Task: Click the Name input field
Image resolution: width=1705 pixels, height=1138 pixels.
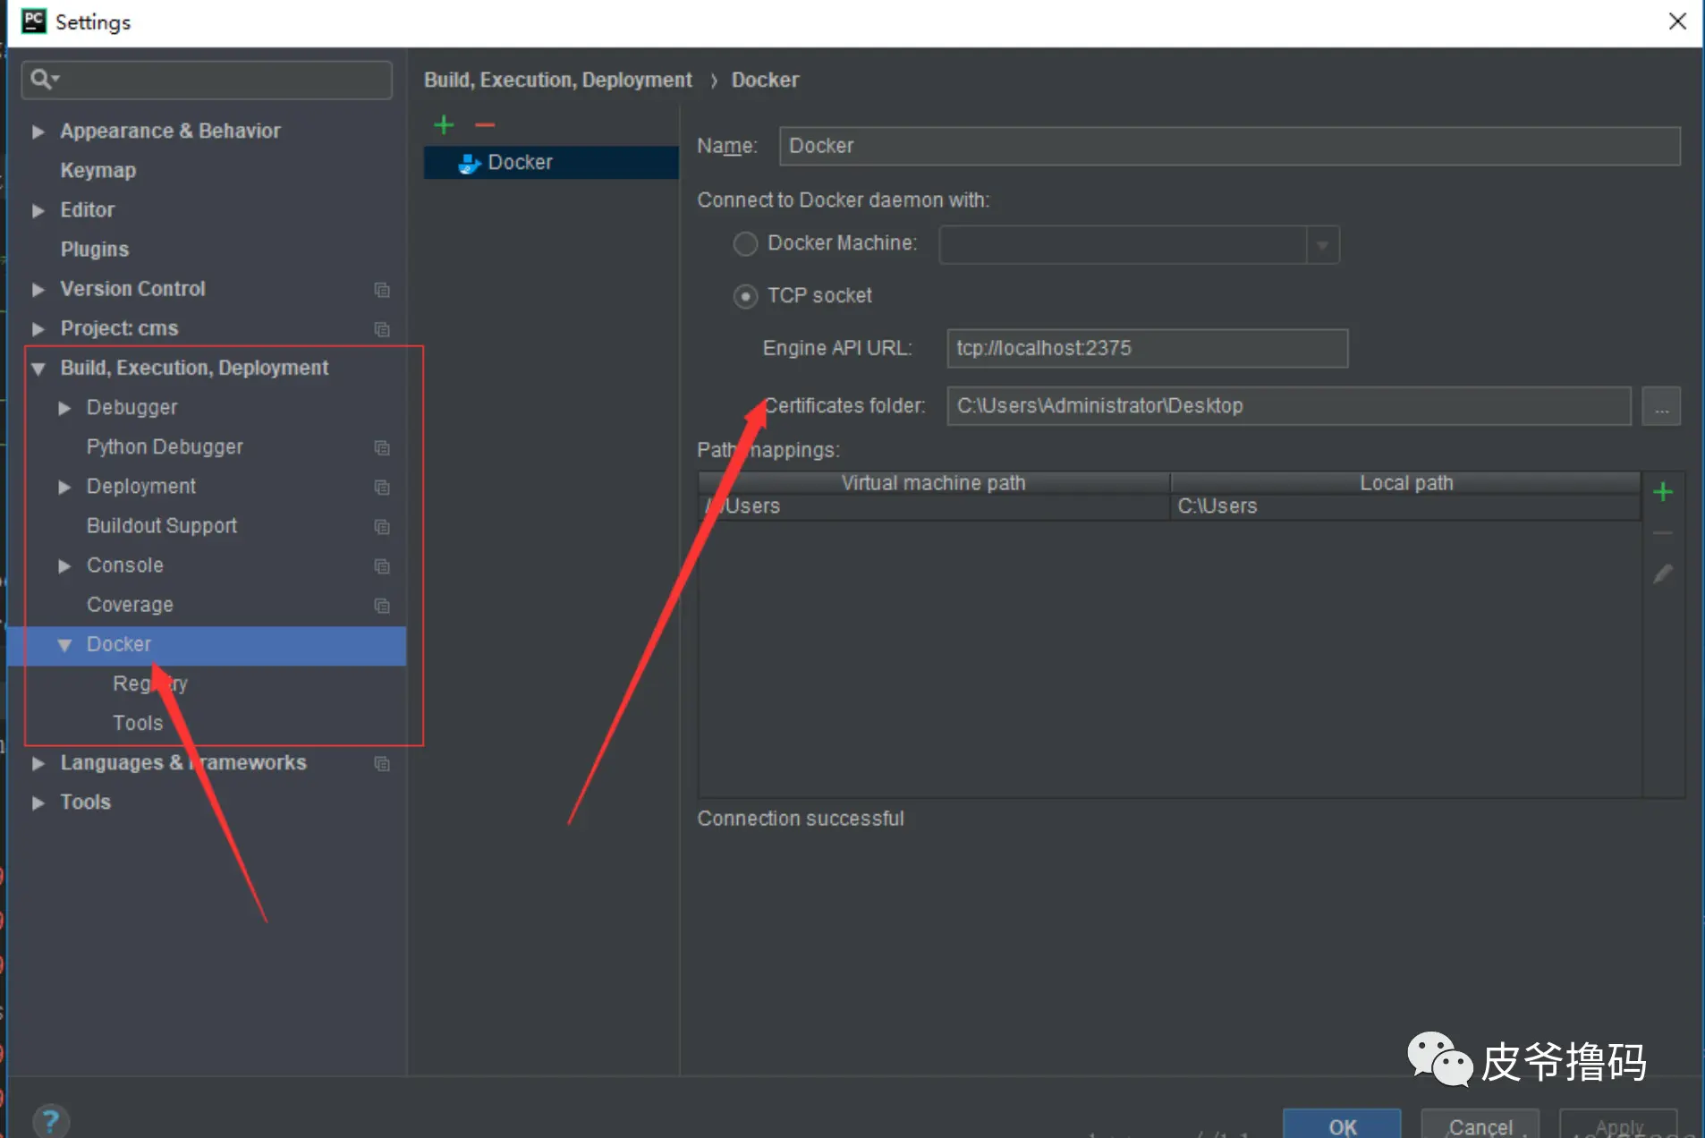Action: tap(1230, 146)
